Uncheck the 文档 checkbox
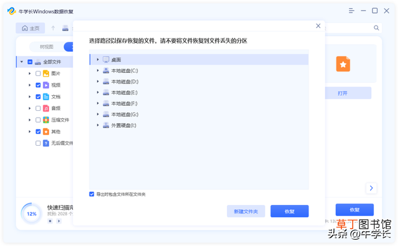 (38, 97)
